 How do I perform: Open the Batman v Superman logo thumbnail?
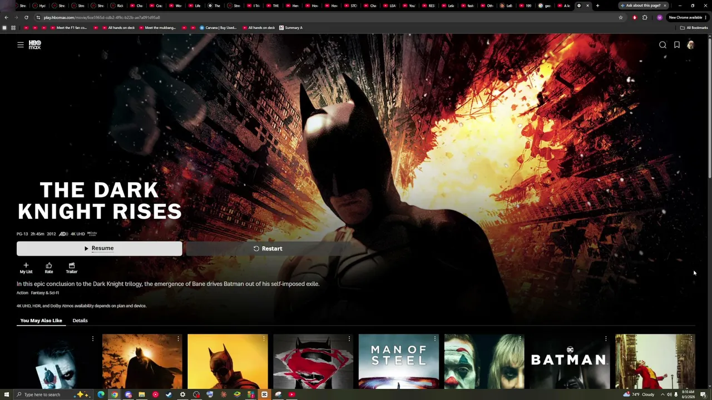313,361
